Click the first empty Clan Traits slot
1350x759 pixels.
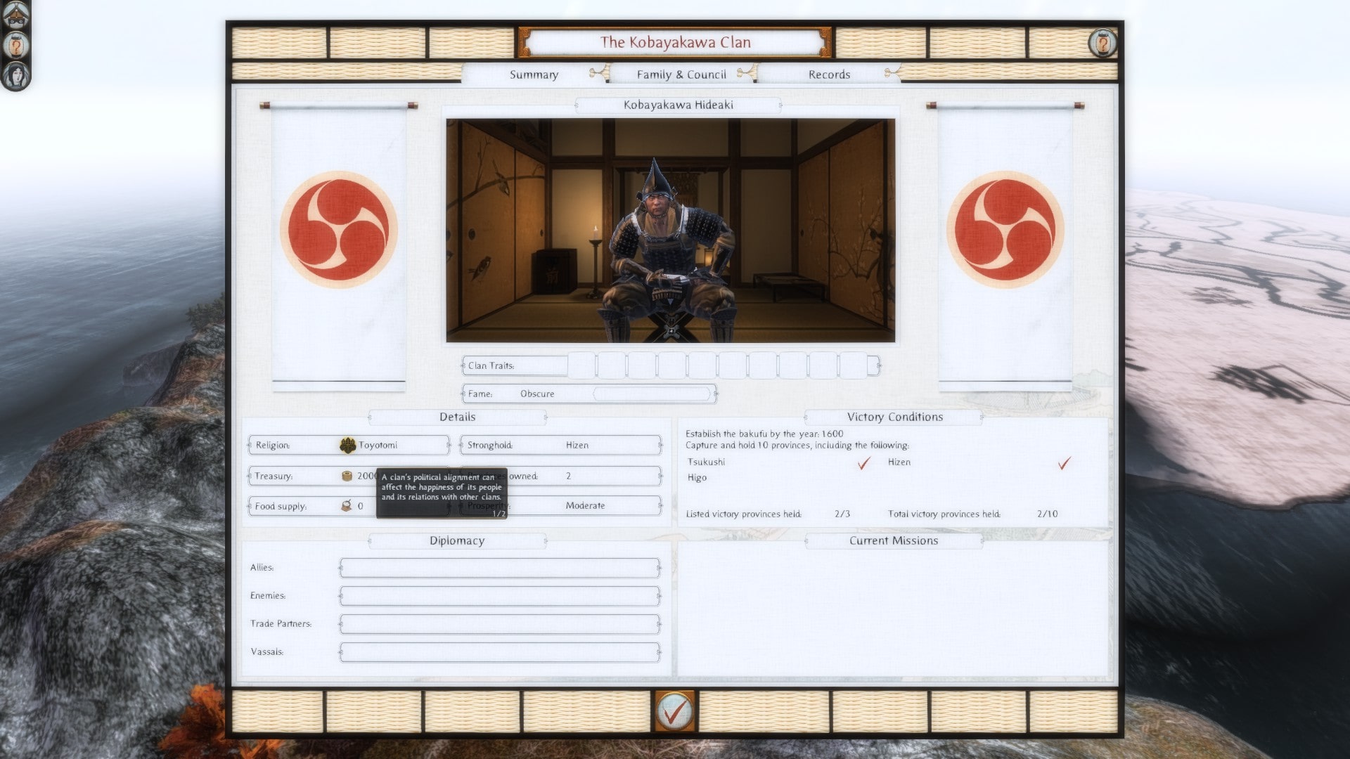[x=581, y=365]
